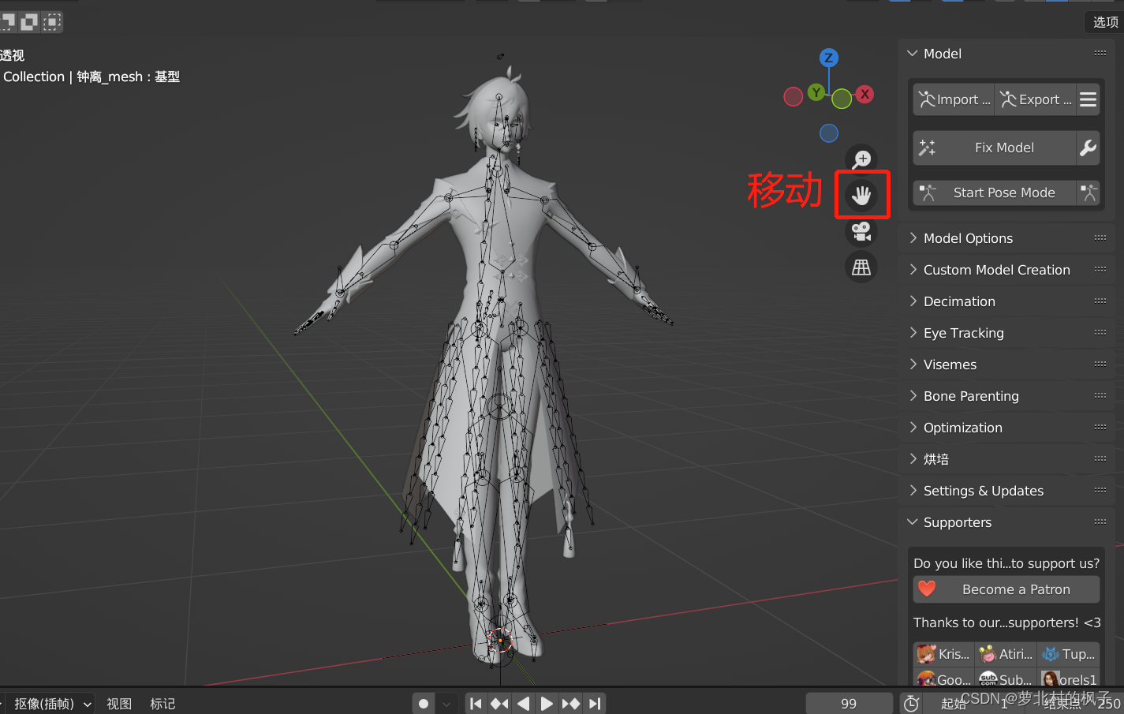The width and height of the screenshot is (1124, 714).
Task: Open the 视图 timeline menu
Action: point(119,704)
